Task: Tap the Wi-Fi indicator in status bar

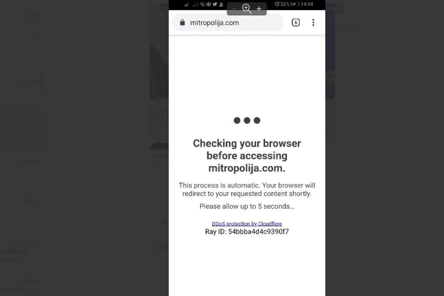Action: click(x=202, y=4)
